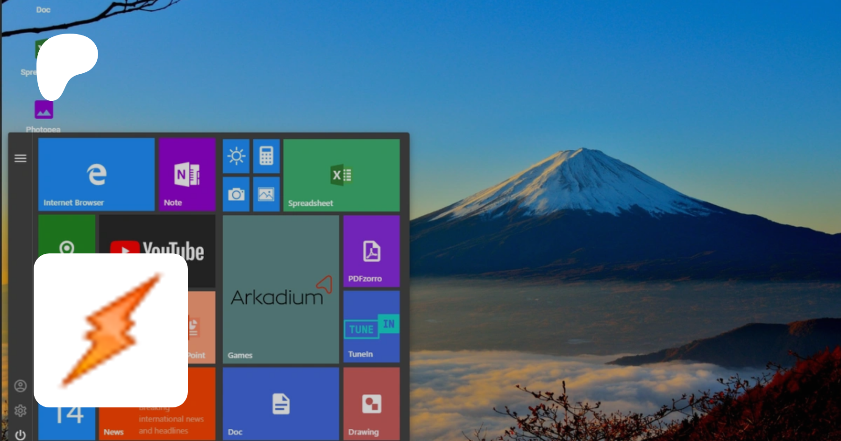841x441 pixels.
Task: Open the Arkadium Games tile
Action: [281, 289]
